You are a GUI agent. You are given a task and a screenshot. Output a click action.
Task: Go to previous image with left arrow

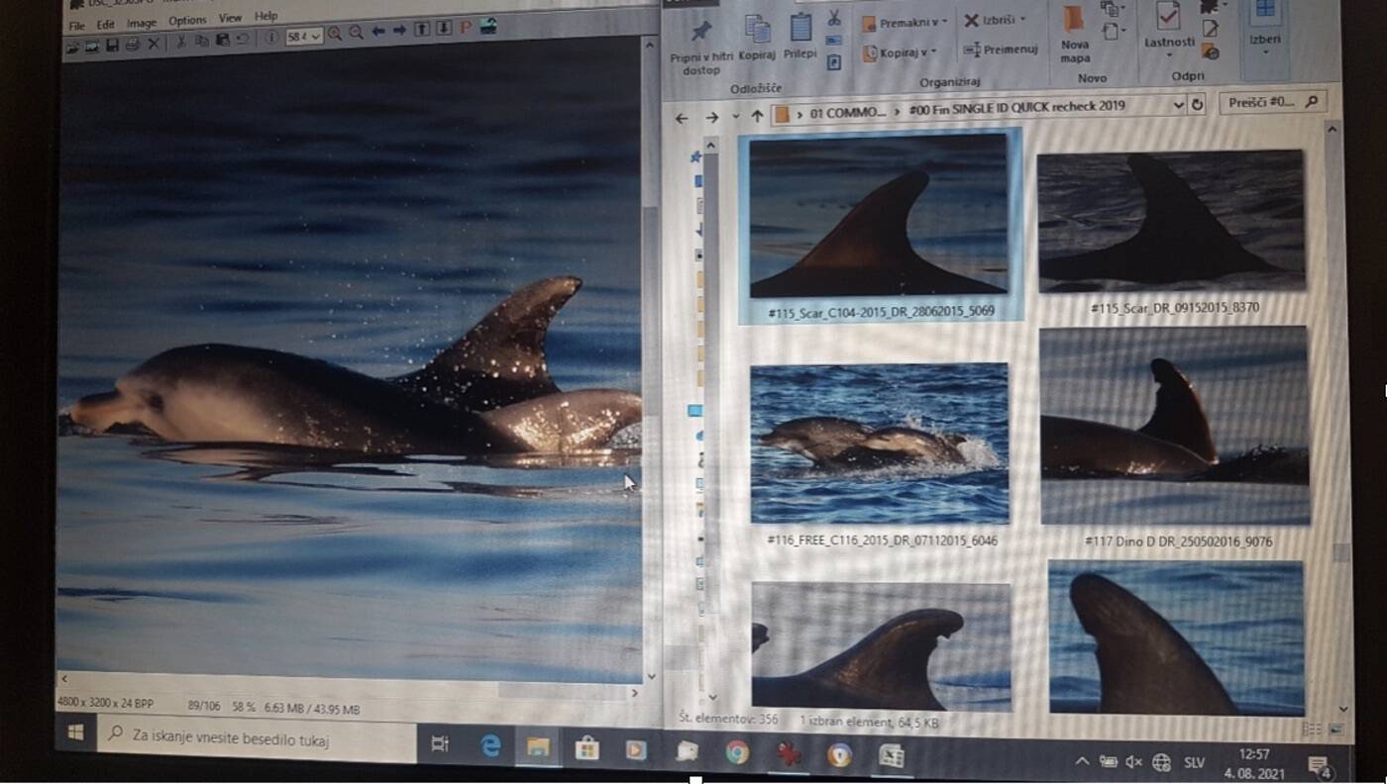378,33
